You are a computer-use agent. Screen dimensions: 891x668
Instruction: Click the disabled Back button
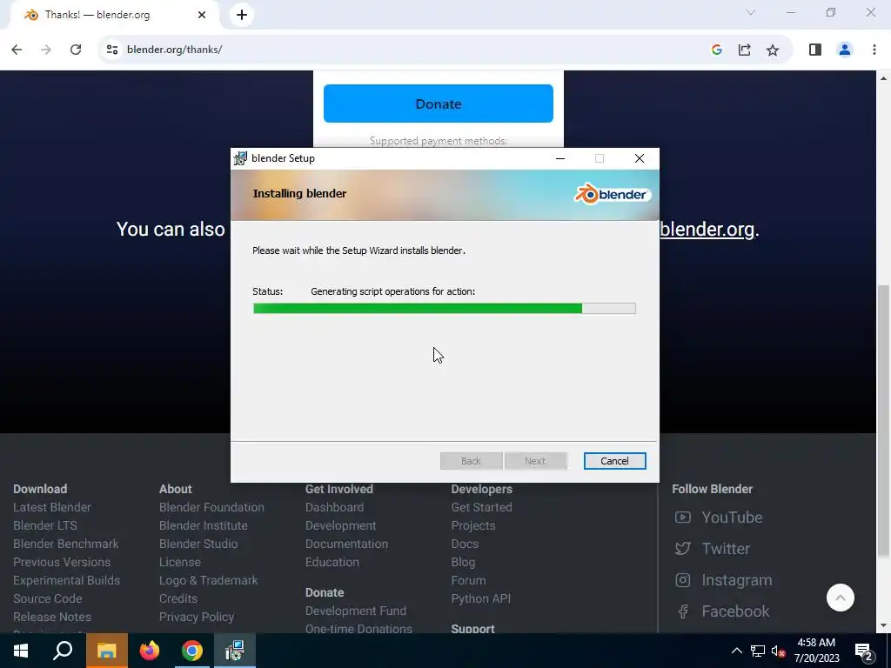[x=471, y=461]
